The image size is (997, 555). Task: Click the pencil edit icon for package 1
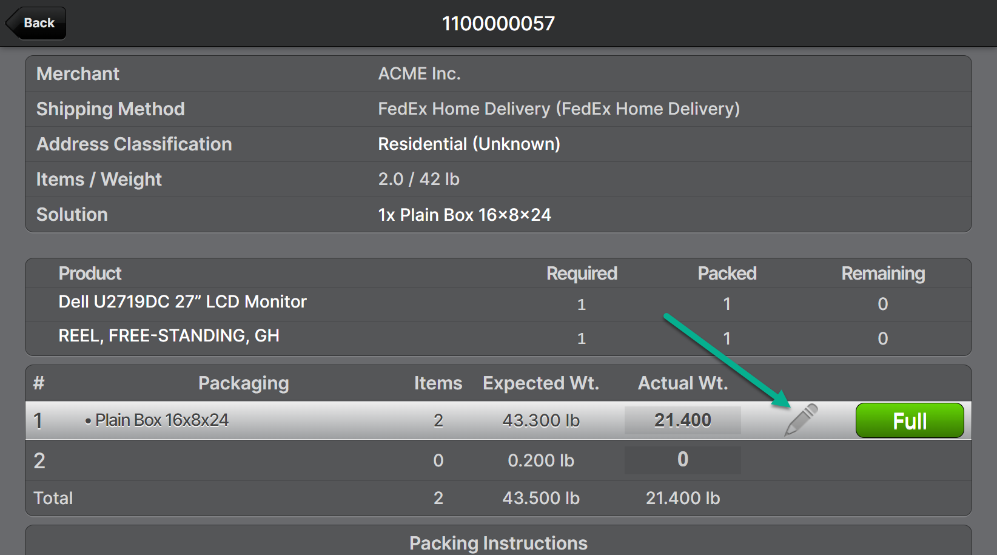(x=801, y=420)
